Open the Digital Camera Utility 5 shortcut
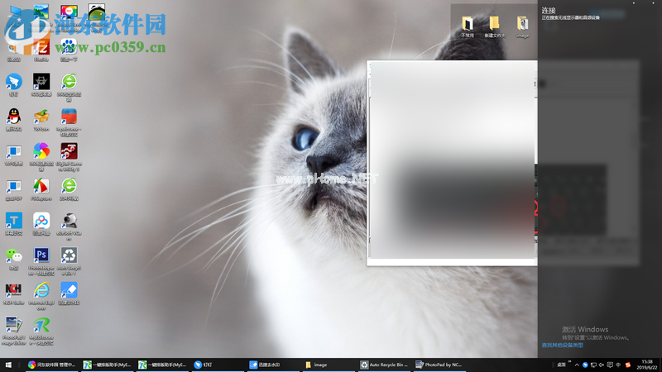The height and width of the screenshot is (372, 662). tap(69, 157)
